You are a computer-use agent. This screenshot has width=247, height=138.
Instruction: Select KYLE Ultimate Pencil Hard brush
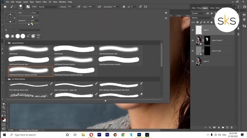30,86
